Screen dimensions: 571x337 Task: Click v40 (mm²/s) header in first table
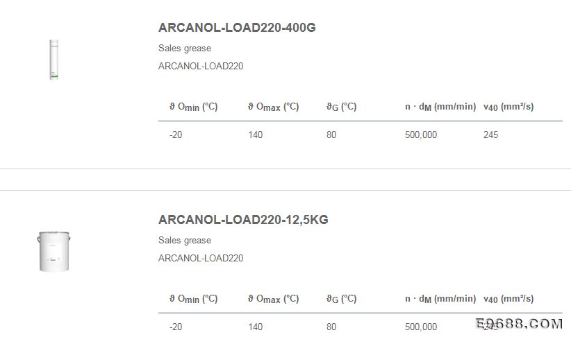click(508, 107)
